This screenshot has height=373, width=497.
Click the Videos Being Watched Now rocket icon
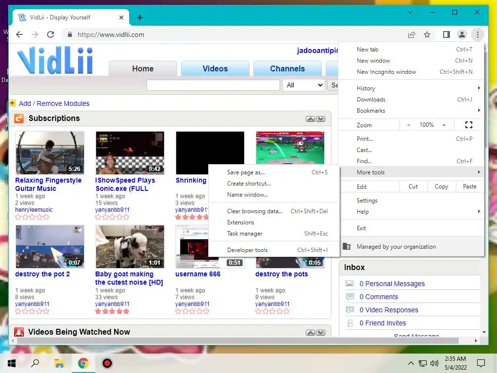(19, 332)
